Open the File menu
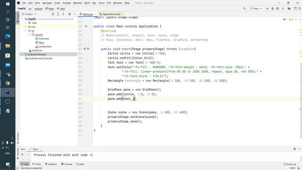 (24, 3)
